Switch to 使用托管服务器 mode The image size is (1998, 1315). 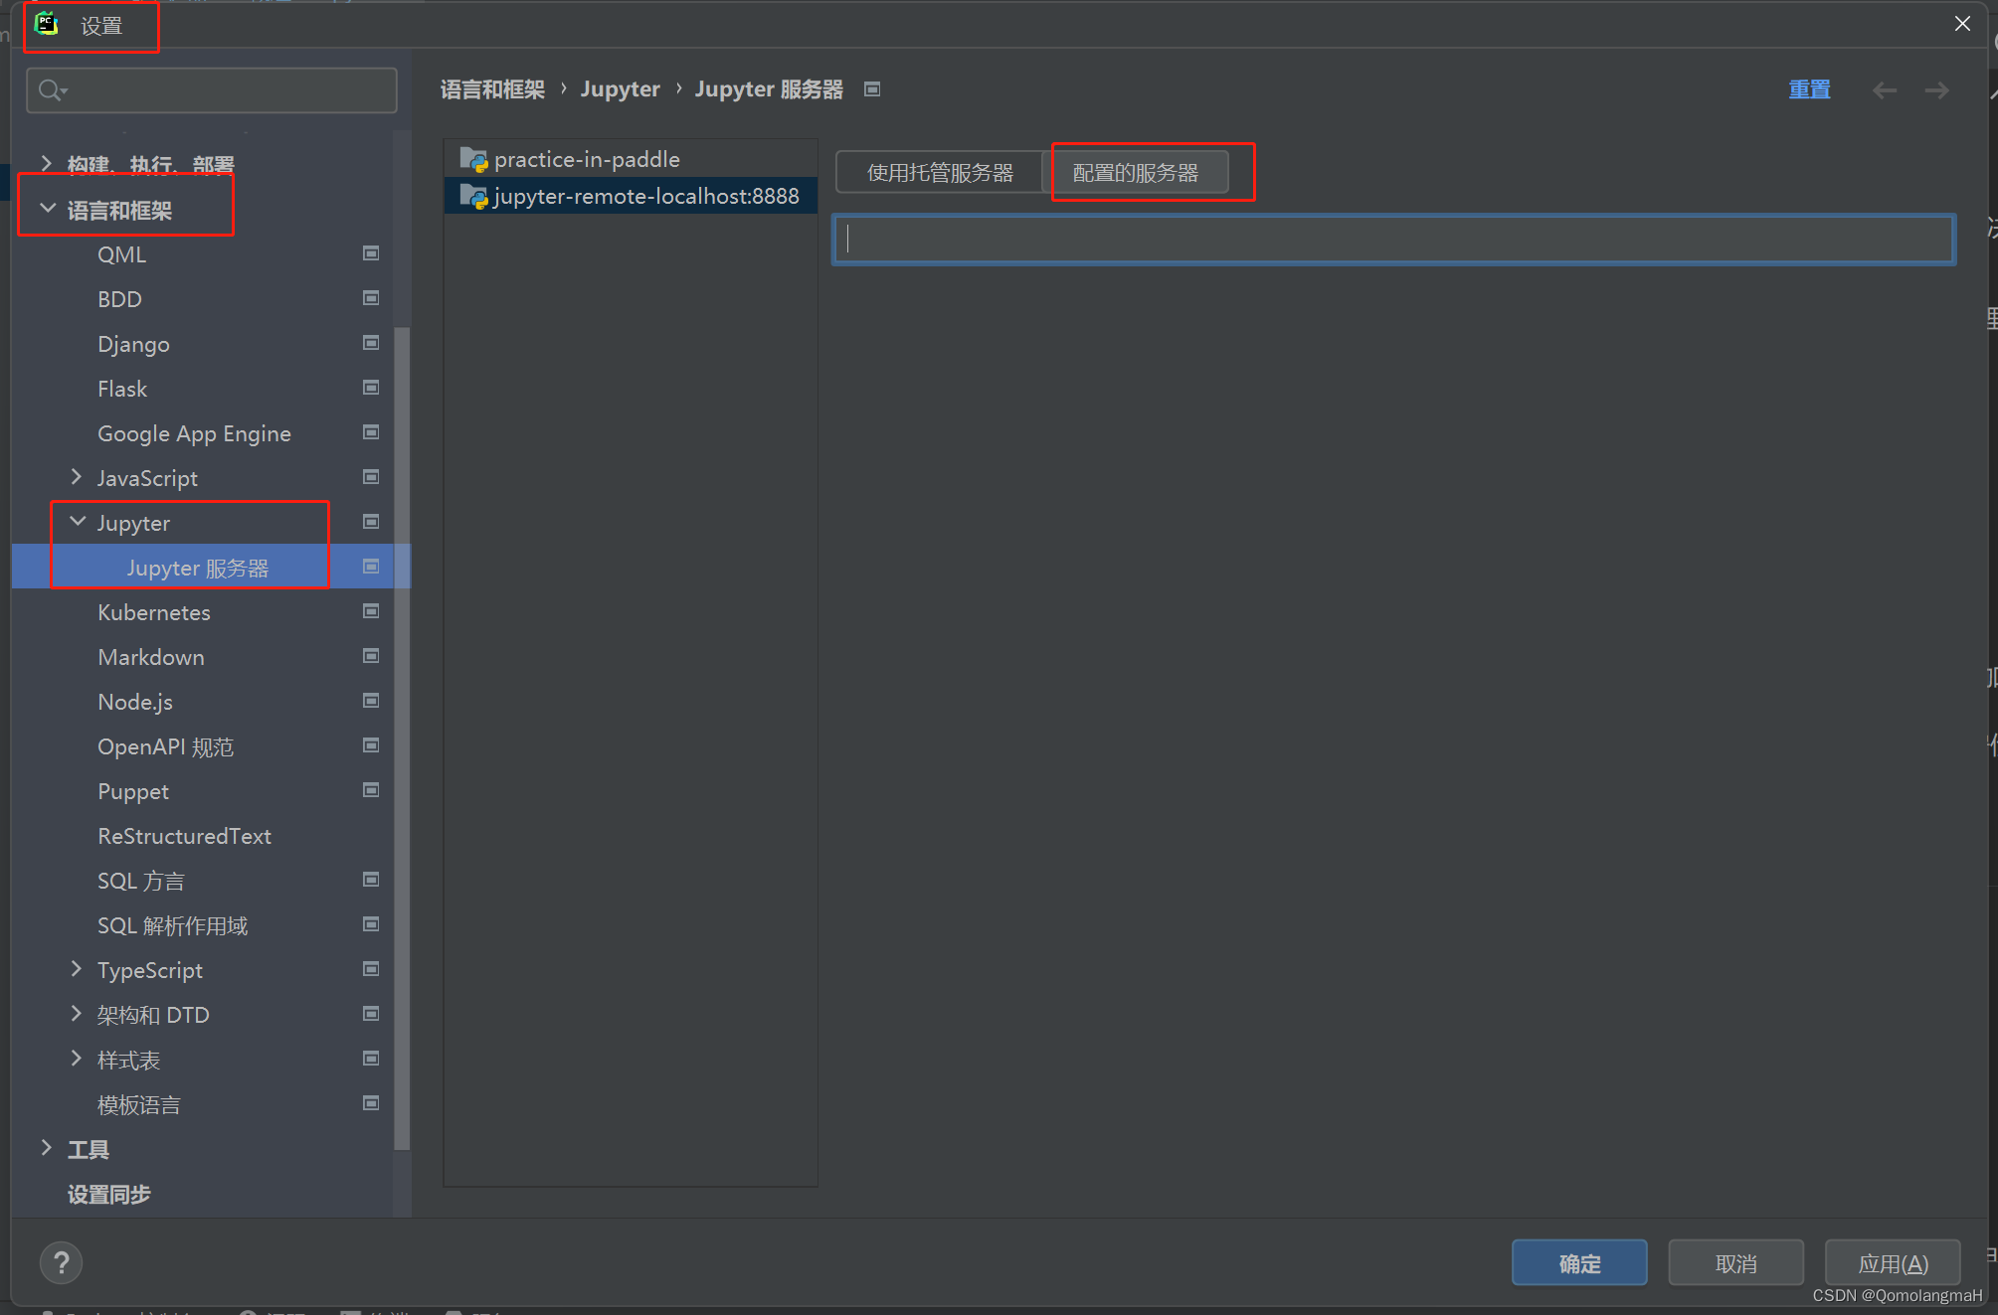click(939, 171)
